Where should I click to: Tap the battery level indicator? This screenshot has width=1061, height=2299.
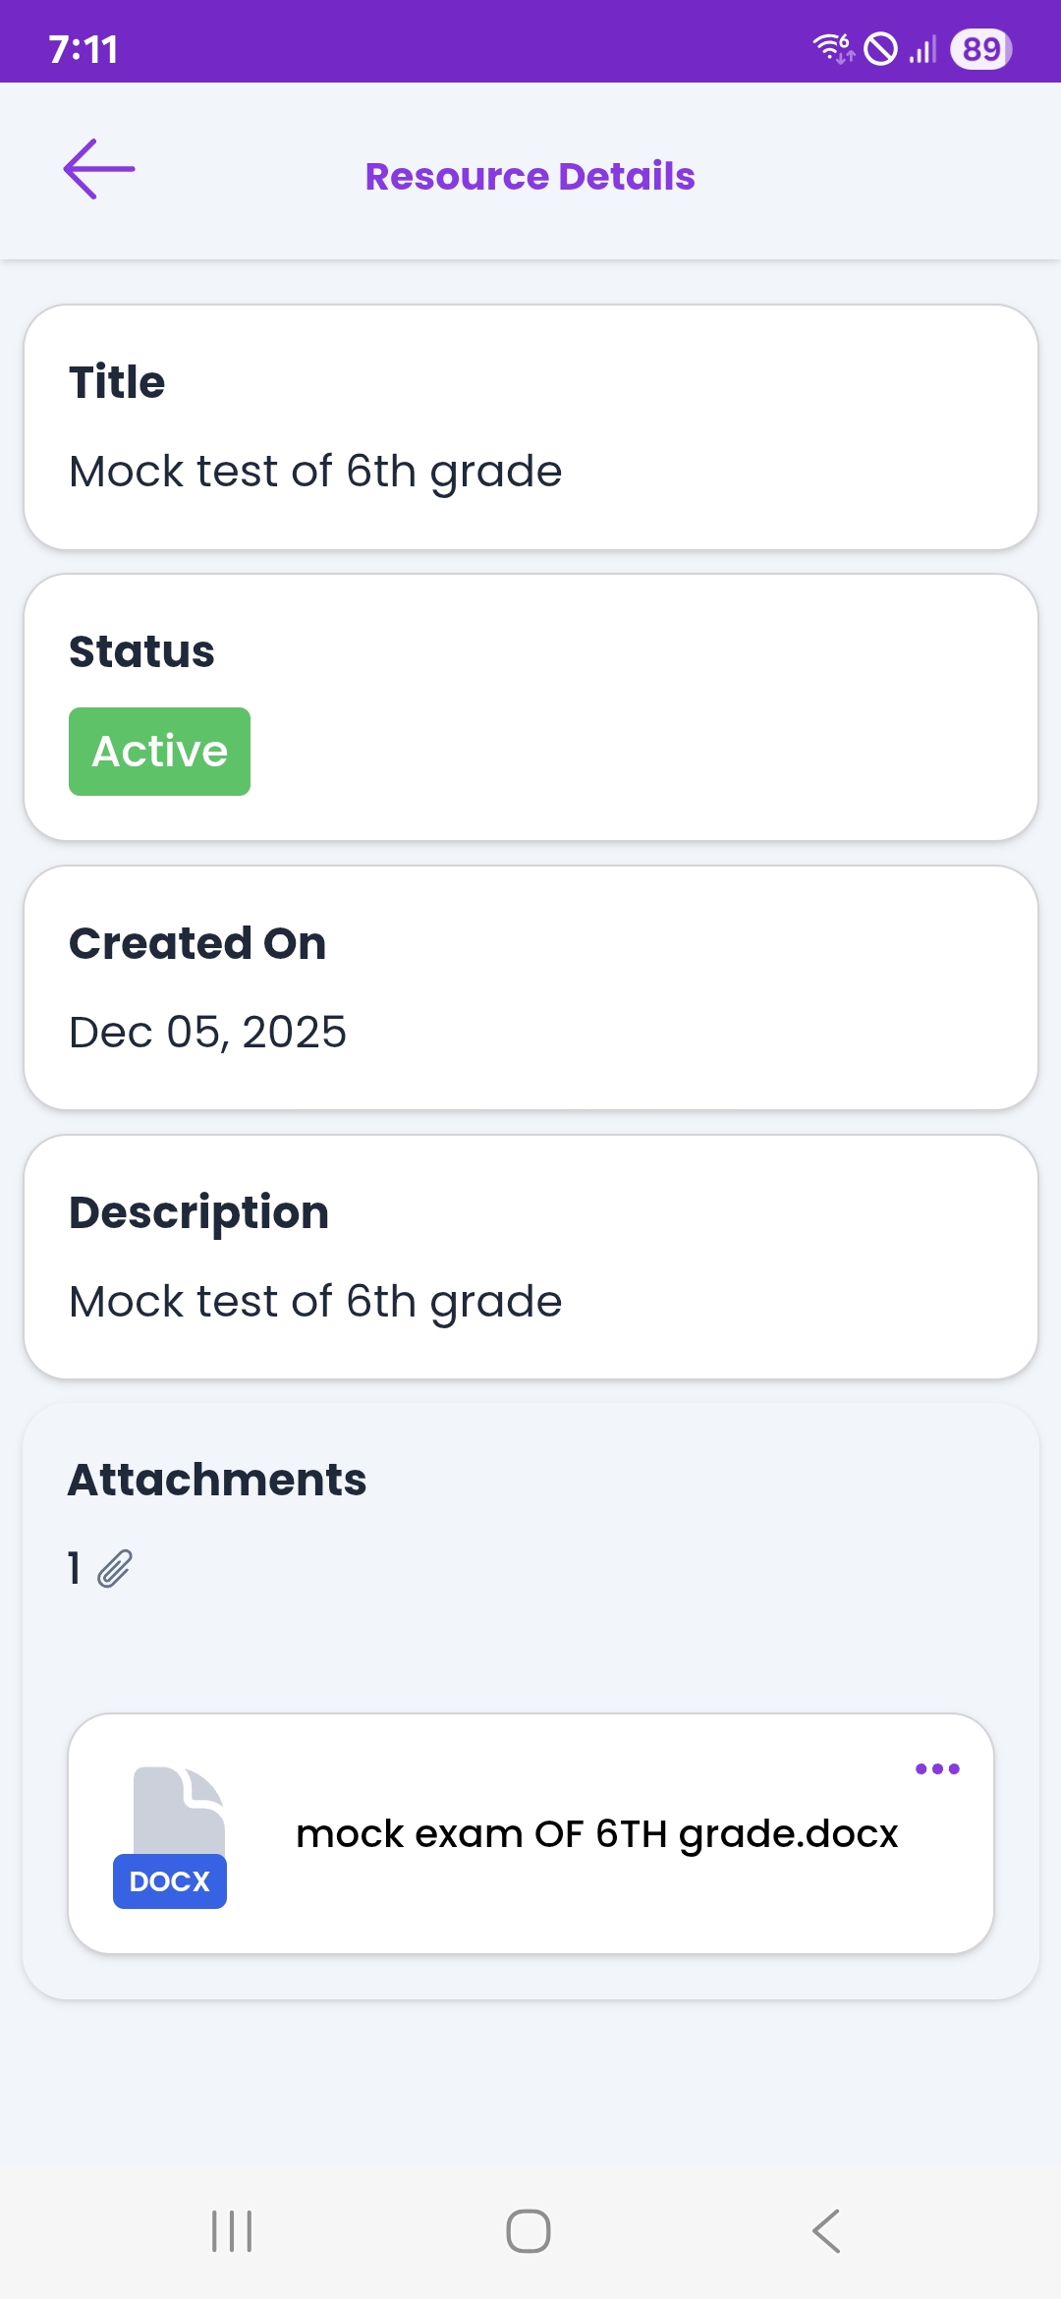pyautogui.click(x=980, y=49)
